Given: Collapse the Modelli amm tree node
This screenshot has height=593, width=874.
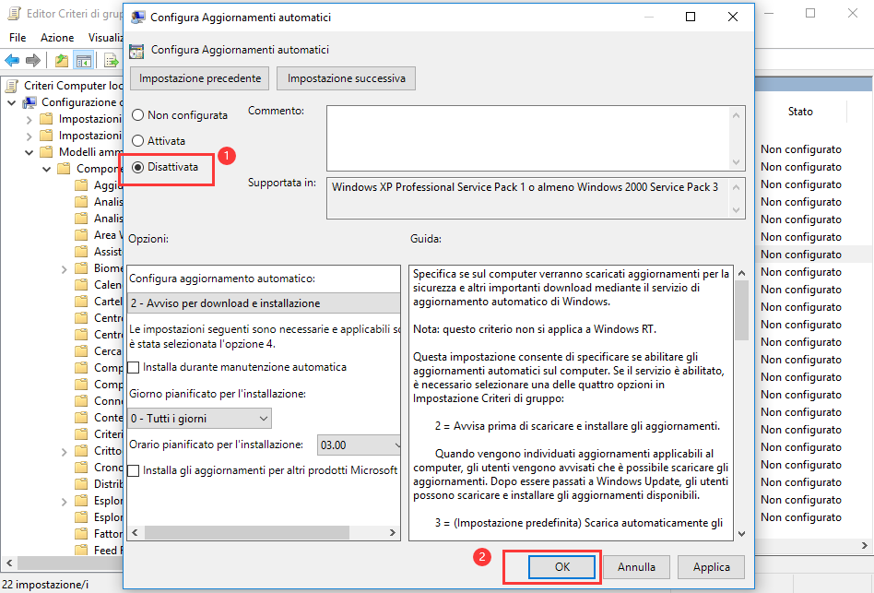Looking at the screenshot, I should coord(29,152).
